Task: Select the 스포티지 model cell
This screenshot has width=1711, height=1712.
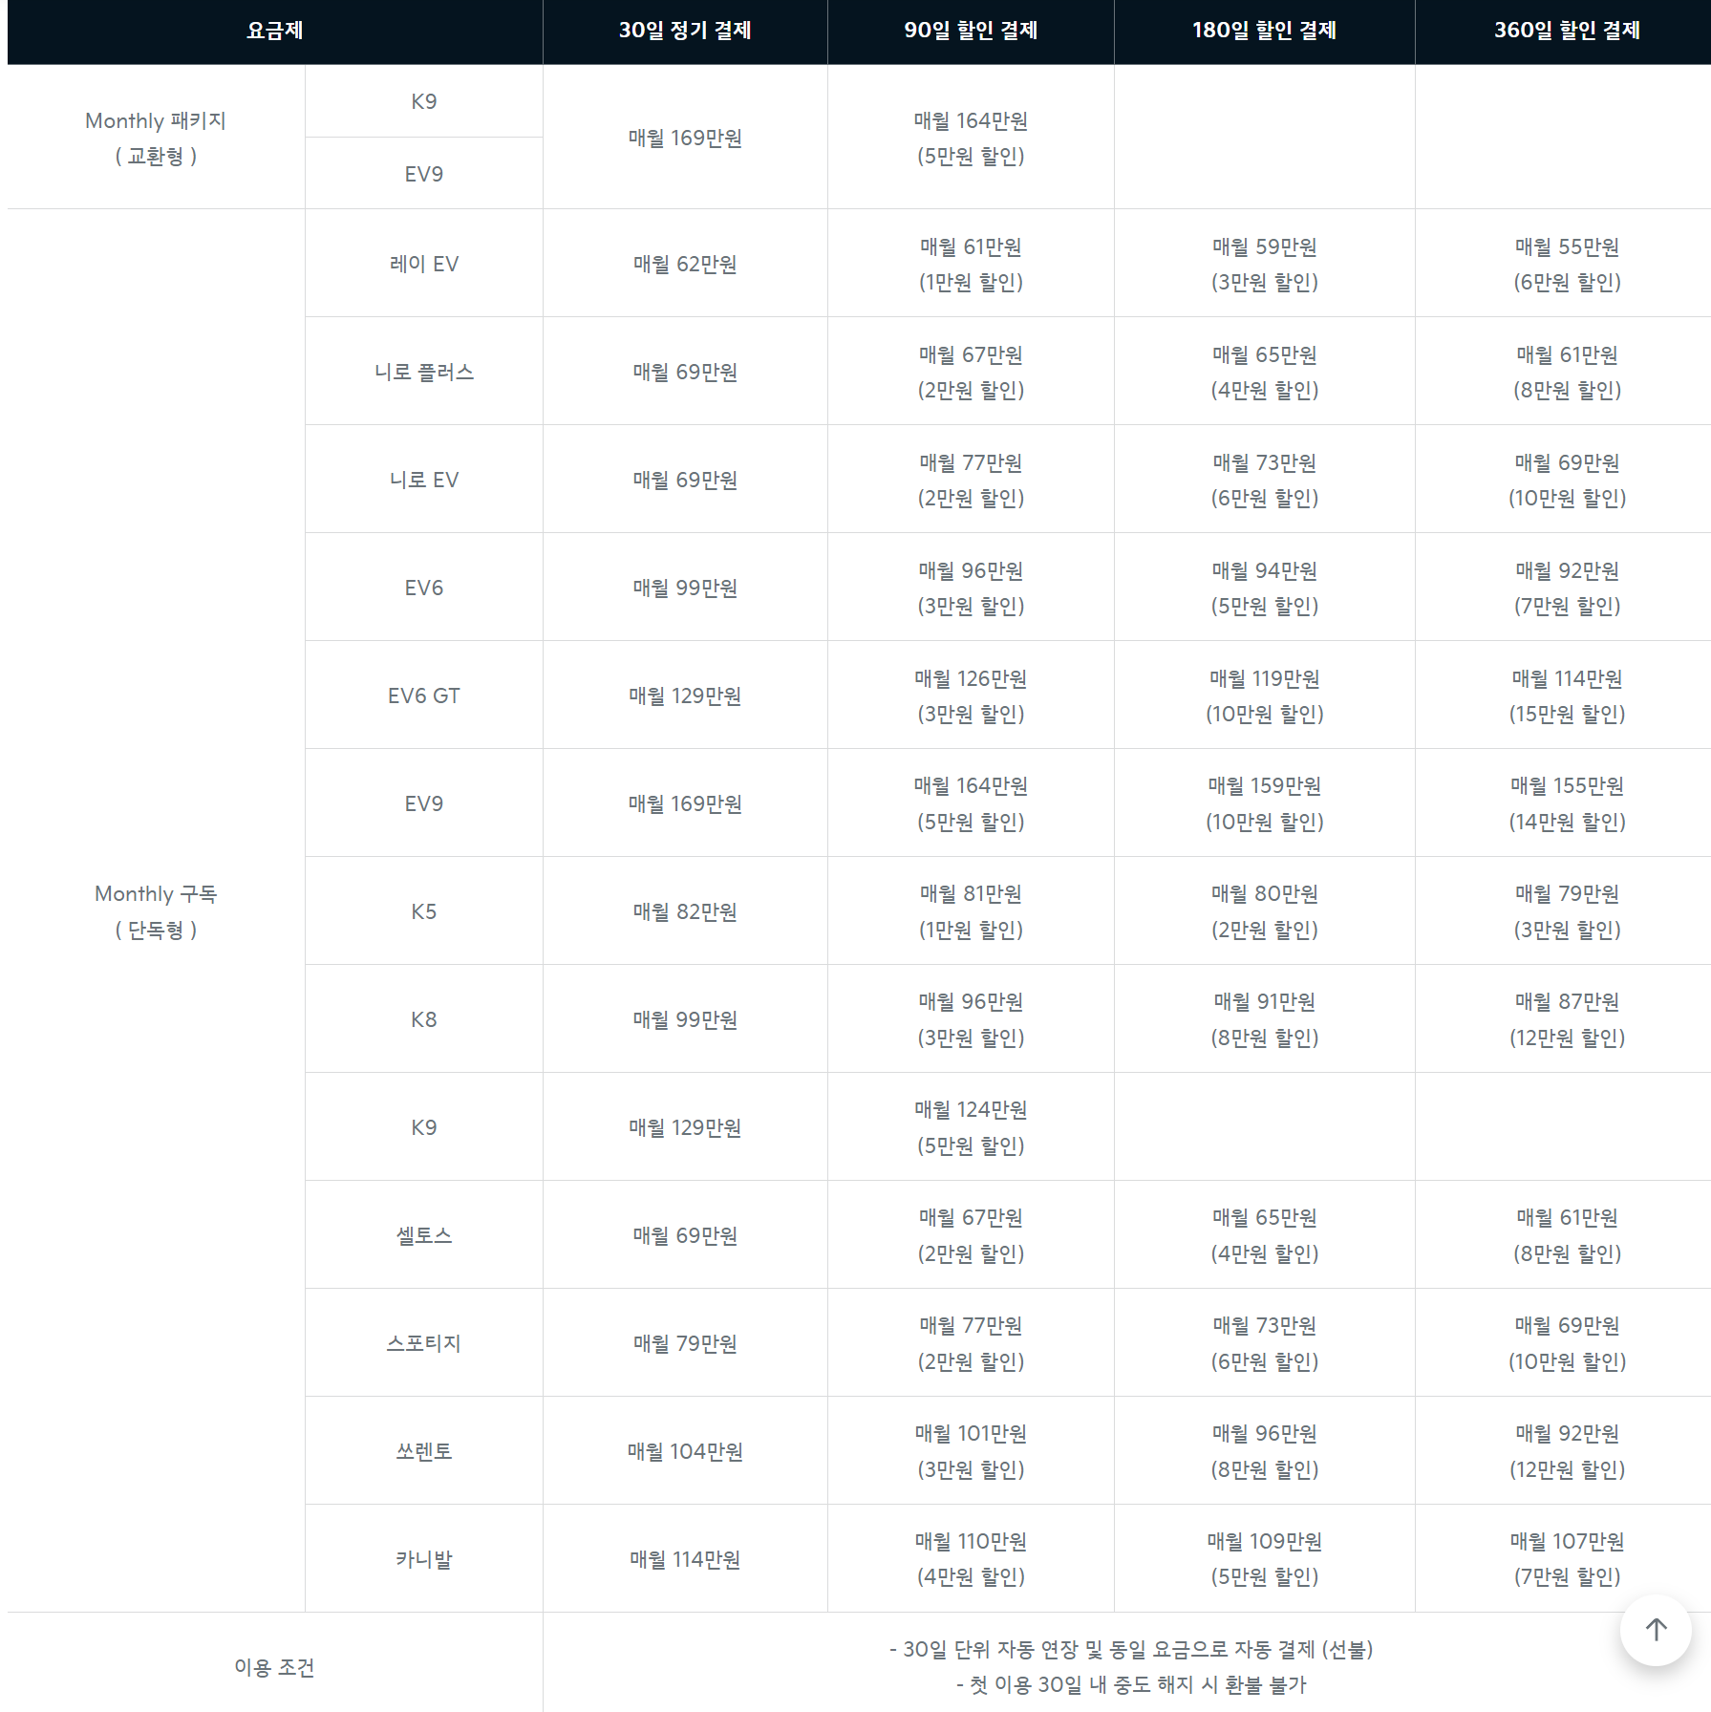Action: 424,1343
